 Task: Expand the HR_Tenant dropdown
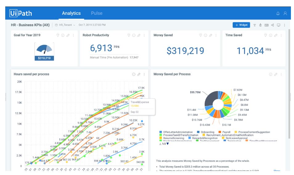(65, 25)
